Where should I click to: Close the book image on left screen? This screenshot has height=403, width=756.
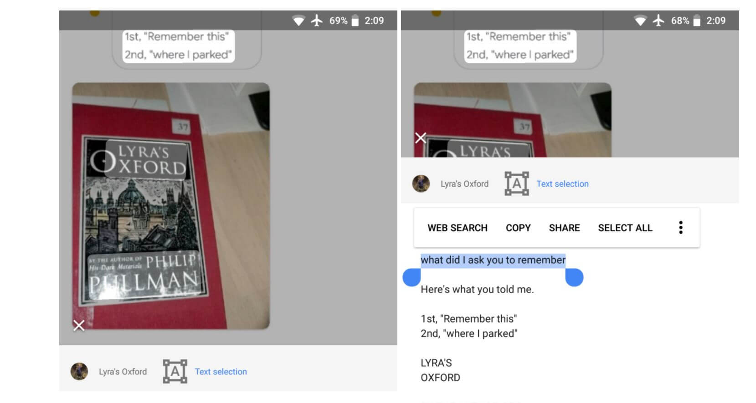point(79,326)
